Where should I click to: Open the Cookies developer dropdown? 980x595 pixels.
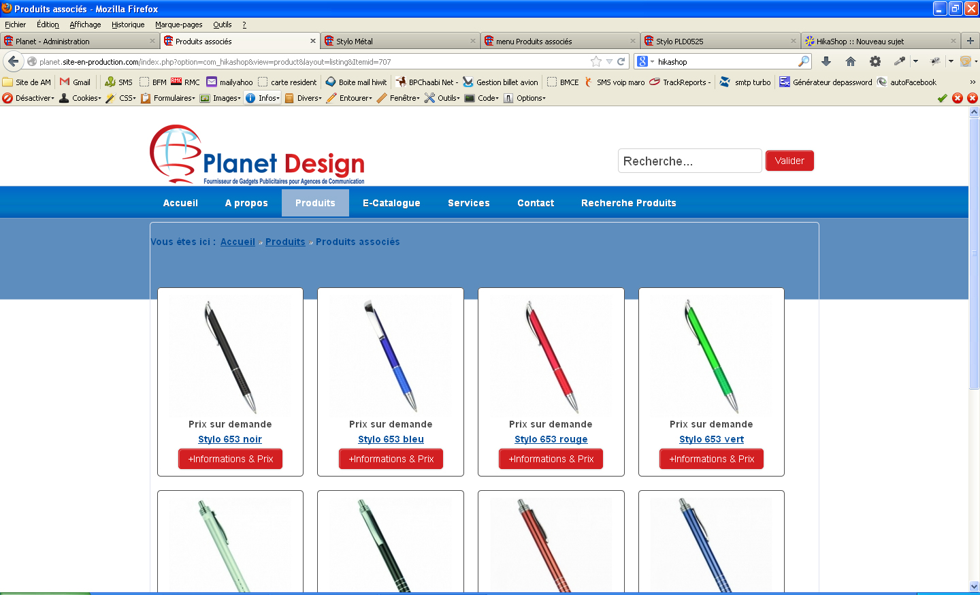click(x=80, y=98)
